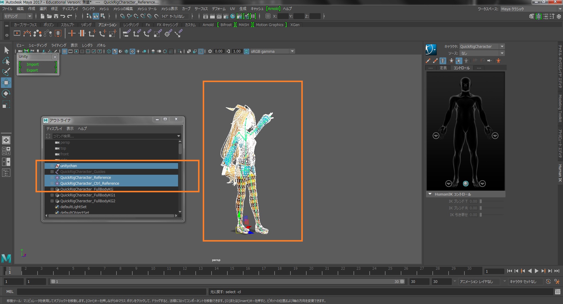563x304 pixels.
Task: Collapse the HumanIK controls section
Action: (430, 194)
